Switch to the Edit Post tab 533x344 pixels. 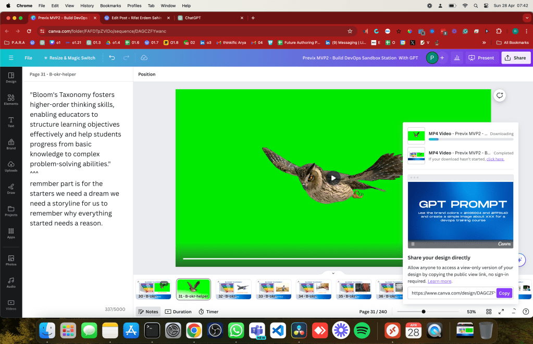click(137, 18)
